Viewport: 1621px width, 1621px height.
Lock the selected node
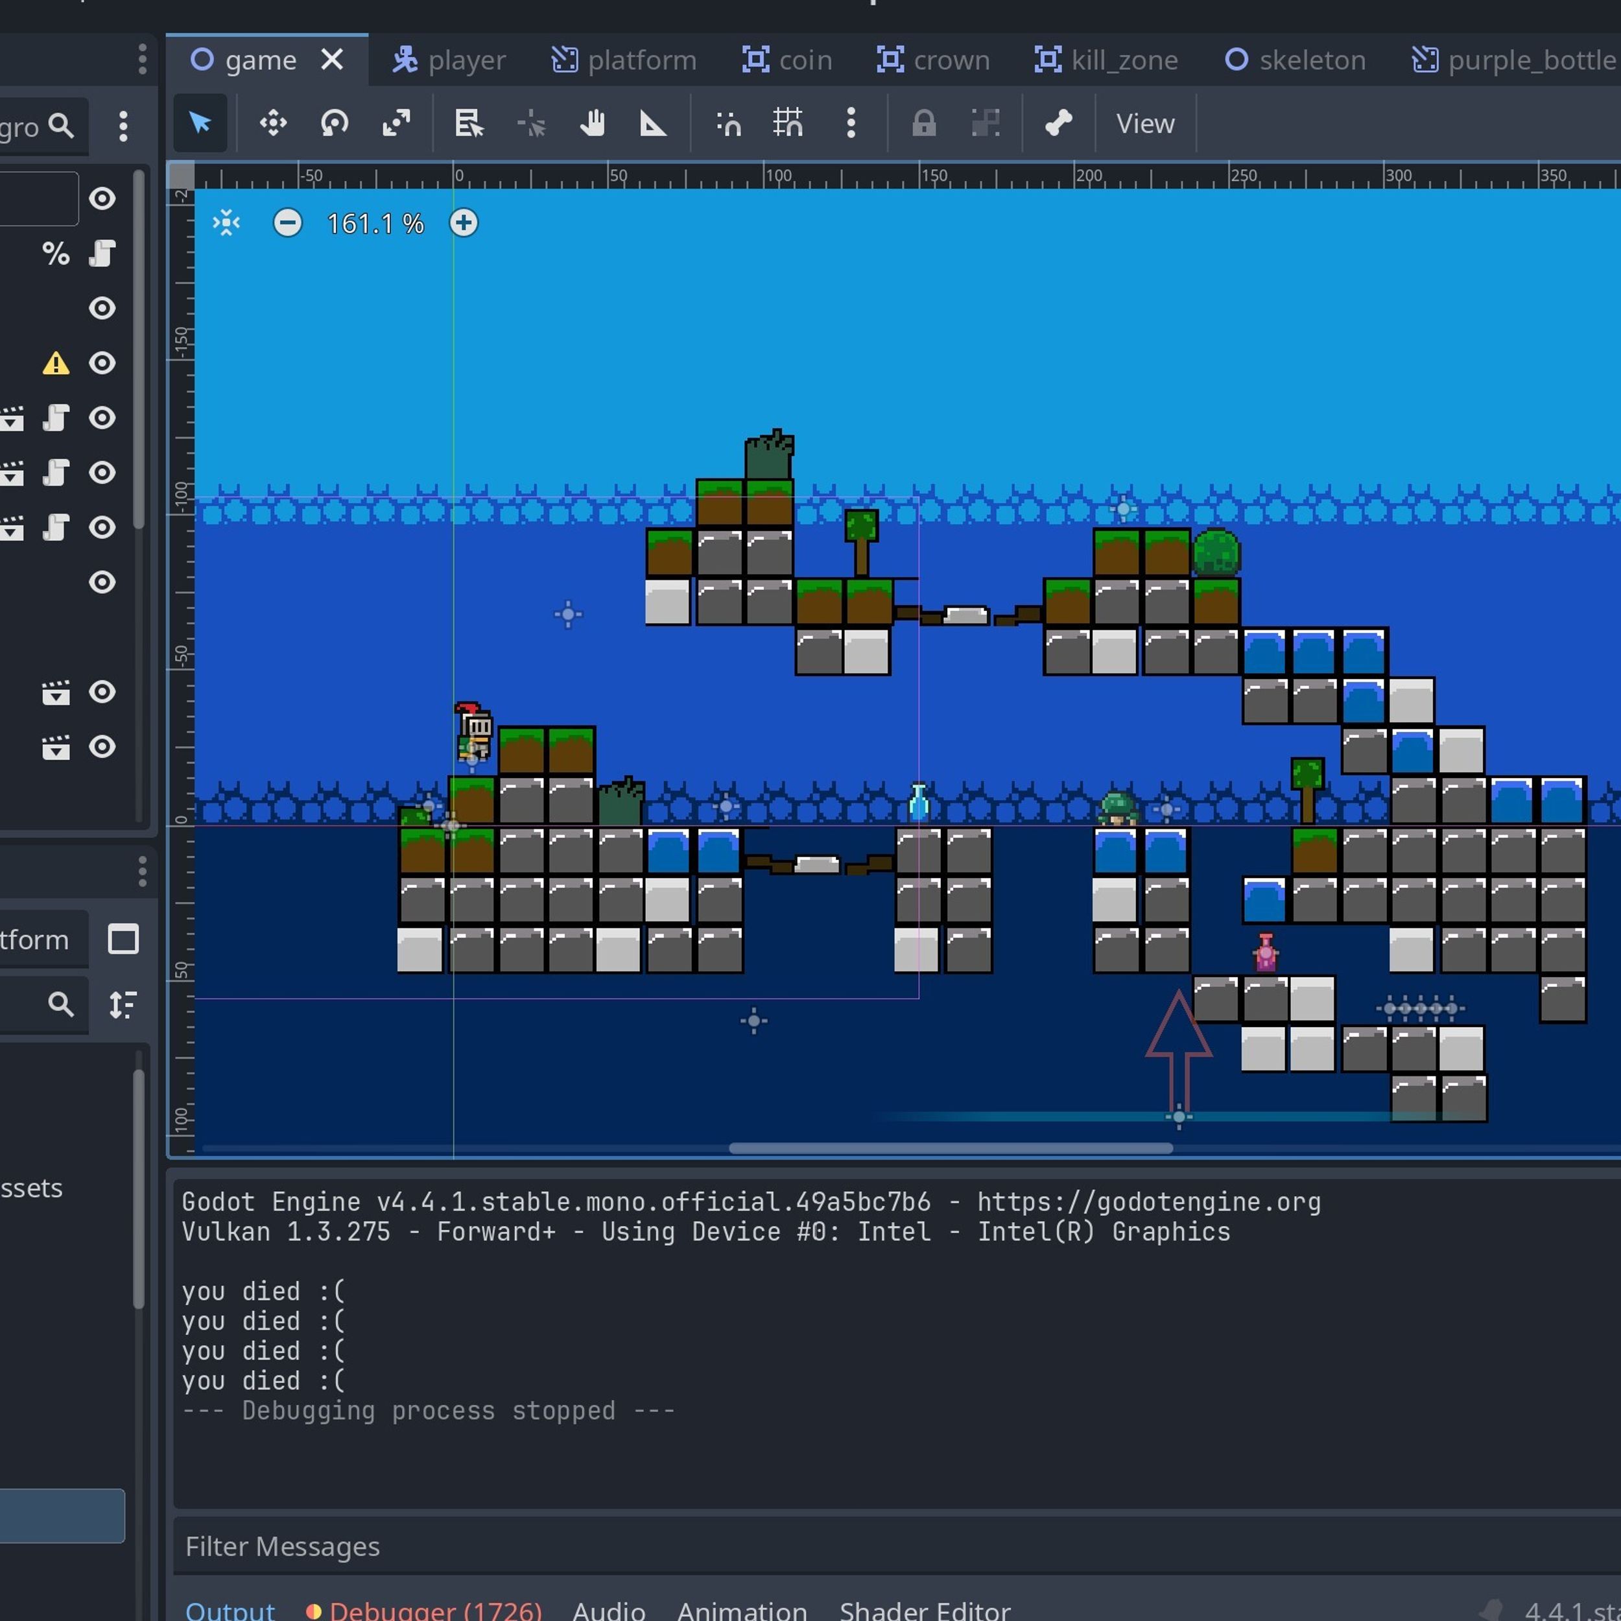pyautogui.click(x=924, y=124)
